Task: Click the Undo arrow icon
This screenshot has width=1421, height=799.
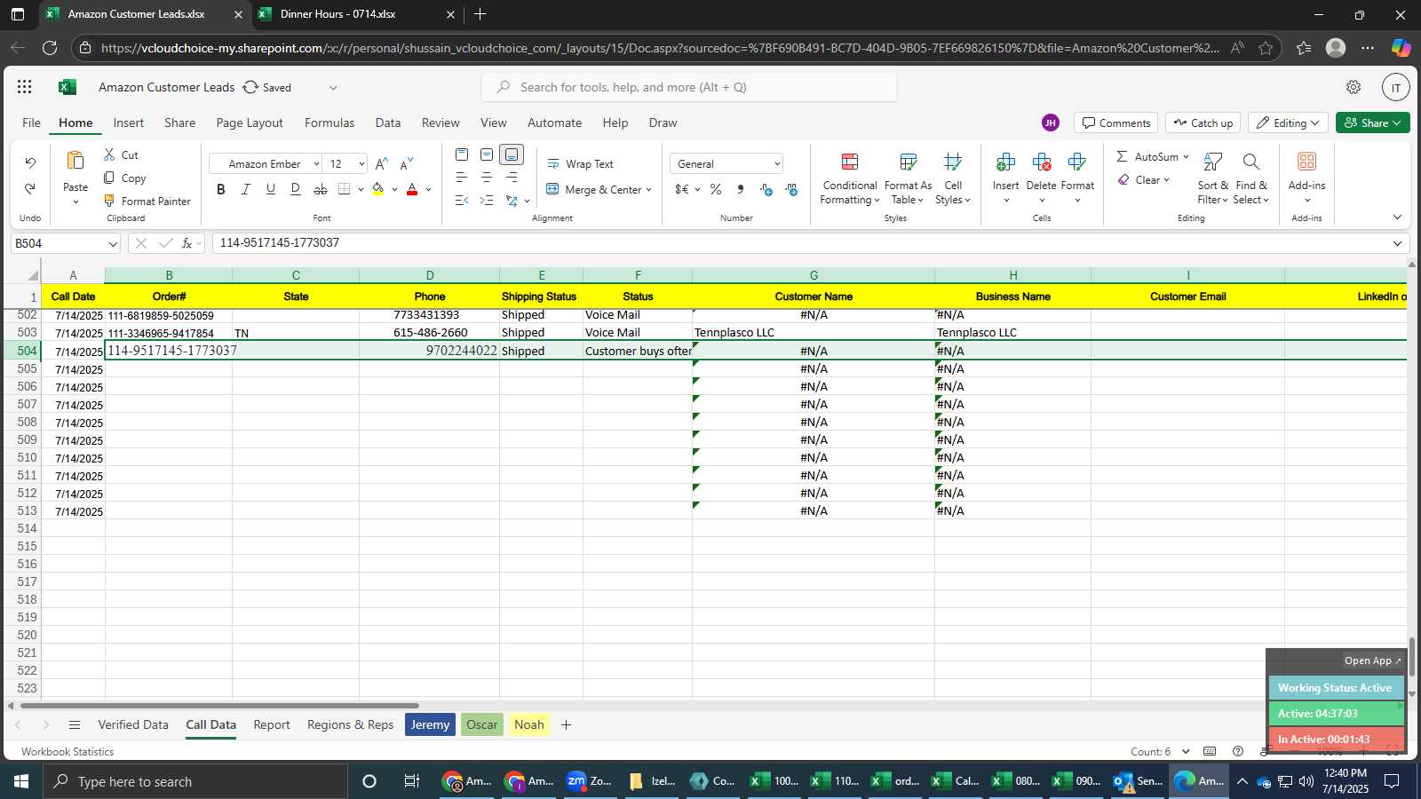Action: pyautogui.click(x=30, y=162)
